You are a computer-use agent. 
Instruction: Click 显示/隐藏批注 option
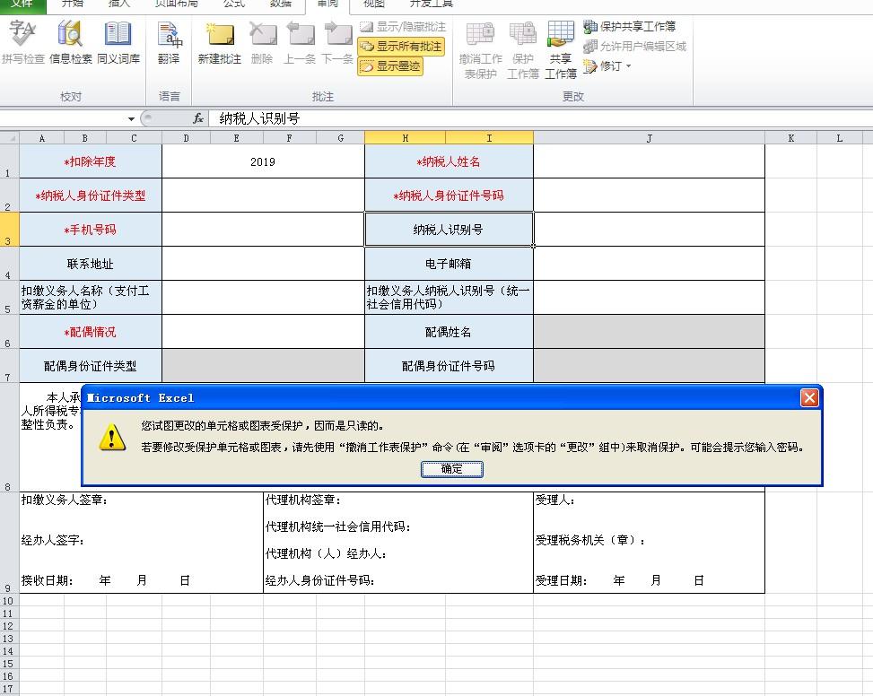[x=403, y=26]
